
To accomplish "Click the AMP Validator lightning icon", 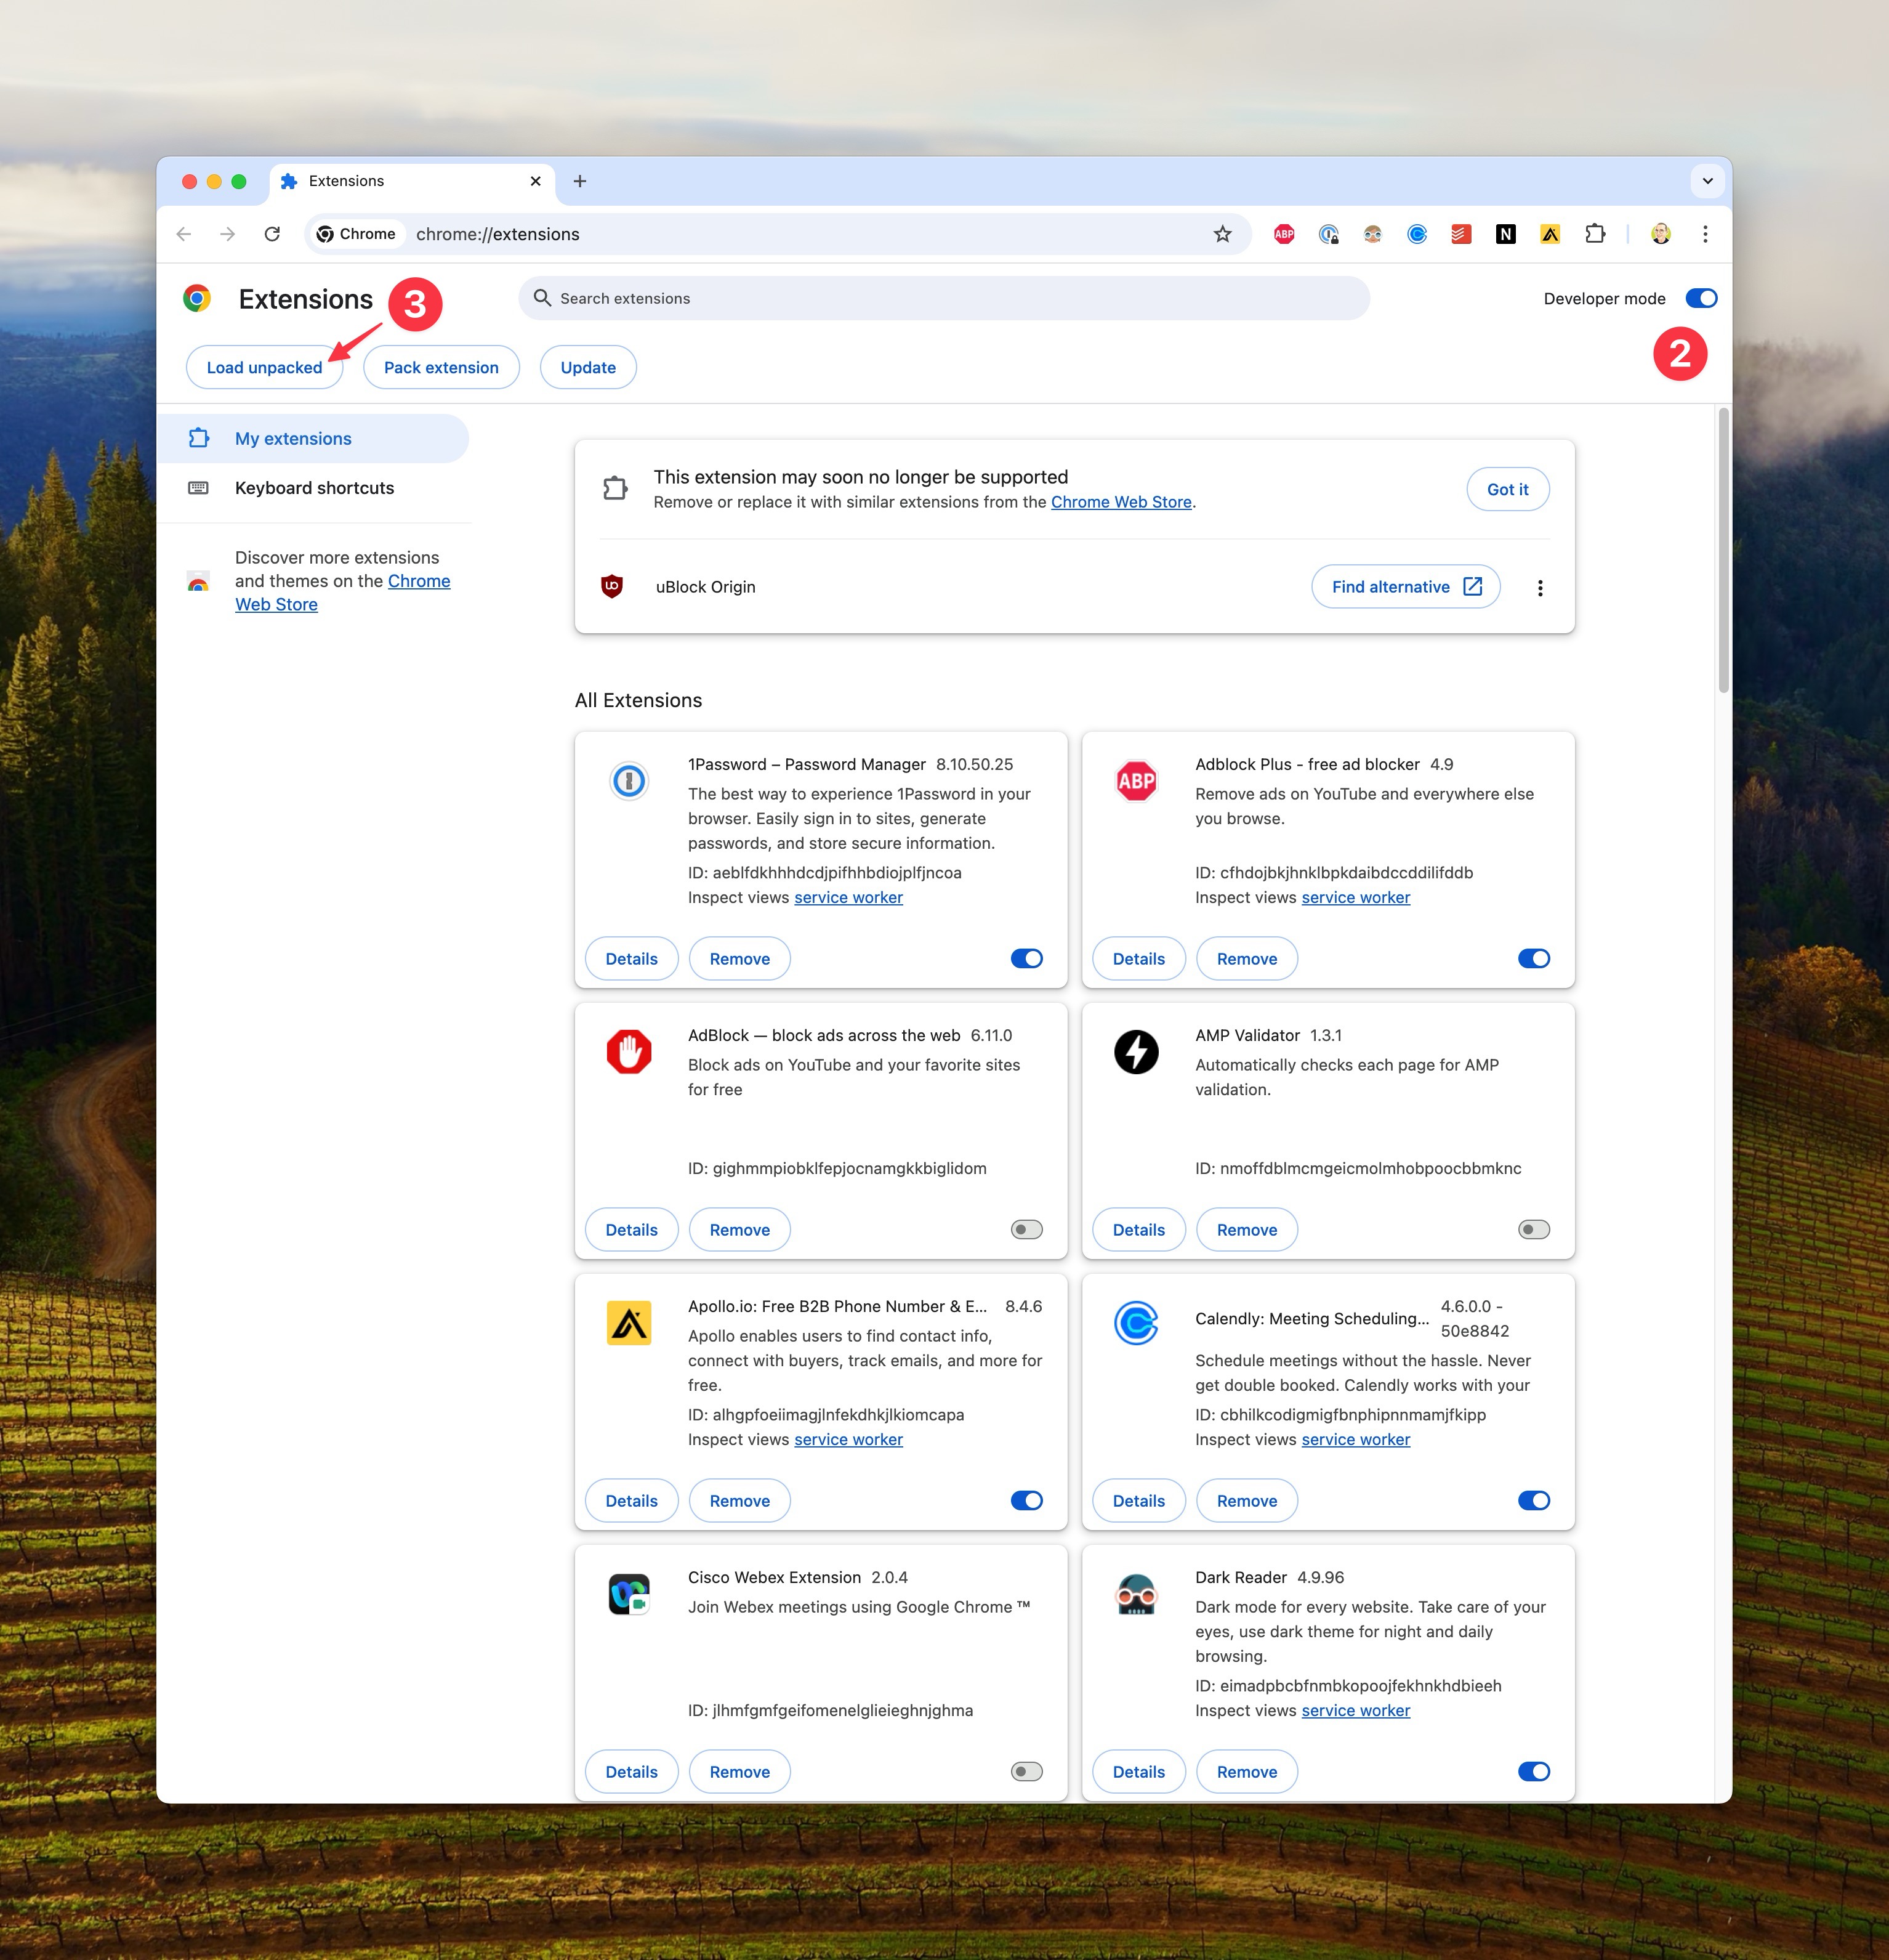I will click(1137, 1052).
